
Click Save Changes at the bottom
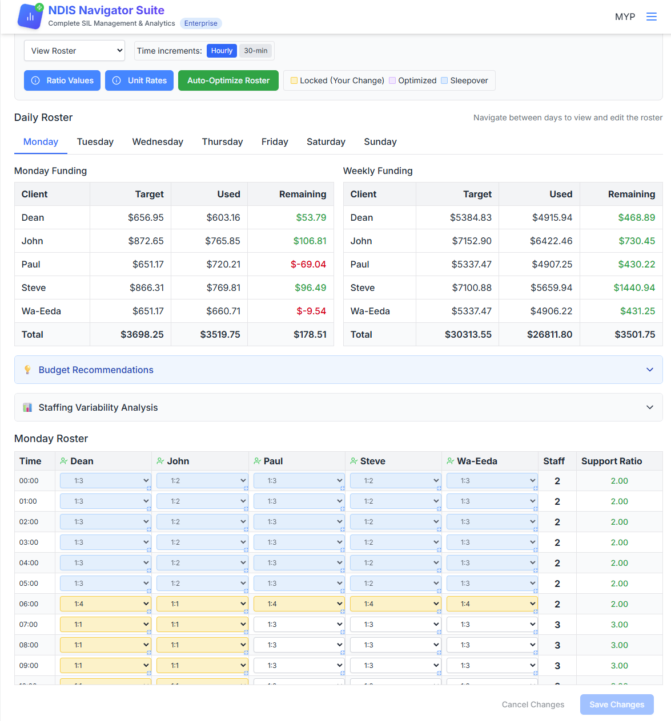click(617, 704)
